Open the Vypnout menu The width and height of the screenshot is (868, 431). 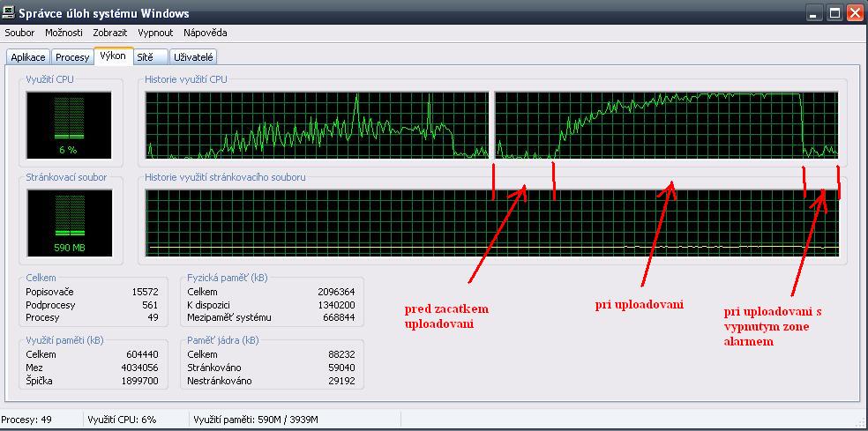155,33
